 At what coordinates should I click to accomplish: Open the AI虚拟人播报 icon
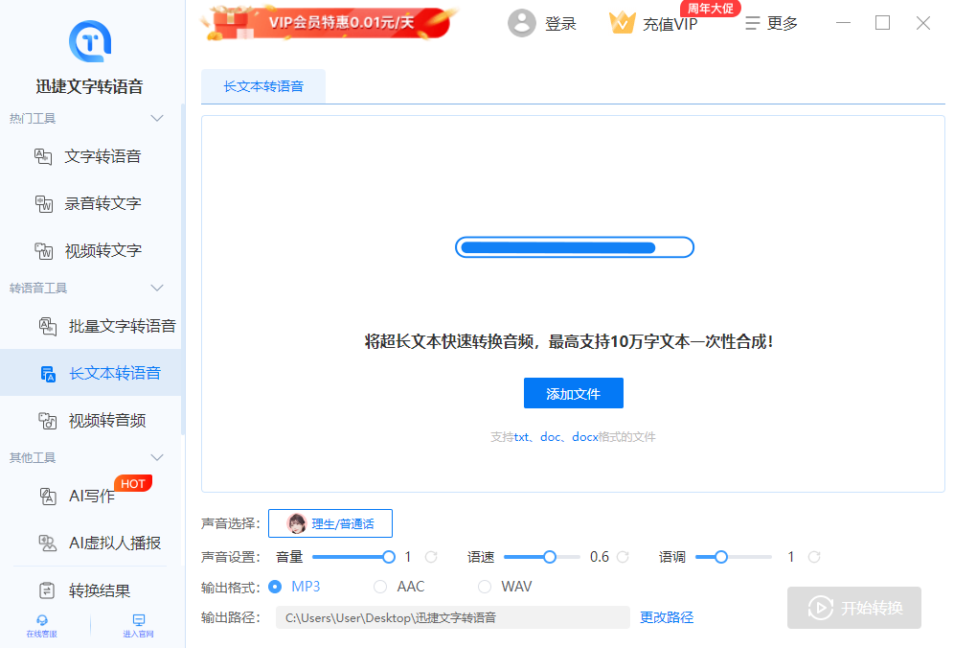48,543
